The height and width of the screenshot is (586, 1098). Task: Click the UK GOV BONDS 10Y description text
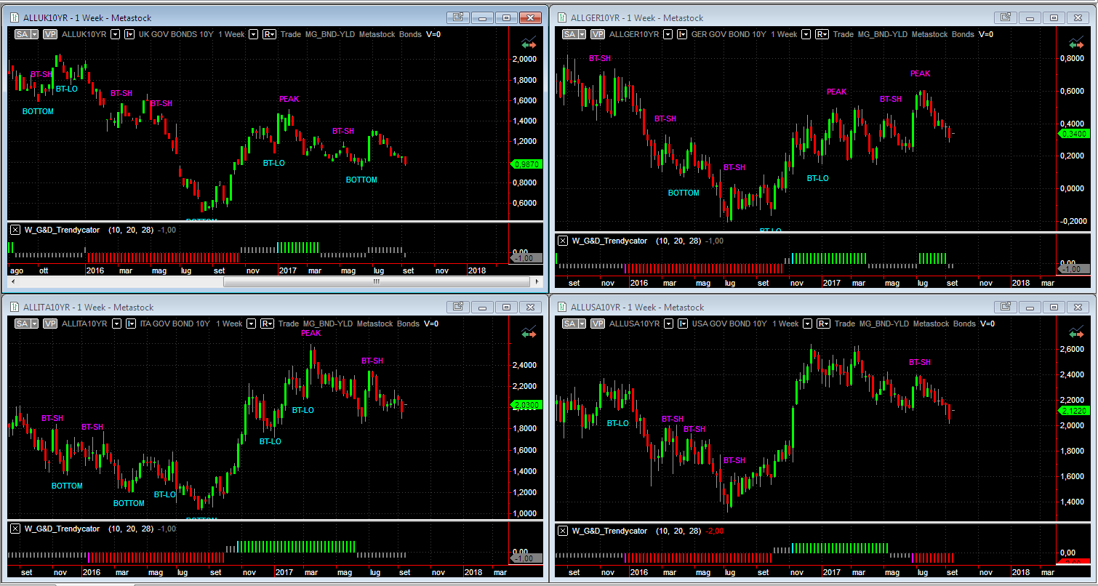click(x=175, y=34)
